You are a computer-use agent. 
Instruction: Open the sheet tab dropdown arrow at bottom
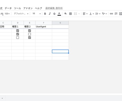pyautogui.click(x=2, y=98)
